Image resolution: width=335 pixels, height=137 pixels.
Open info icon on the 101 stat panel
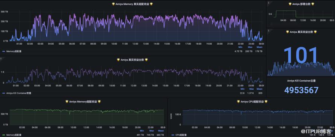[x=268, y=30]
